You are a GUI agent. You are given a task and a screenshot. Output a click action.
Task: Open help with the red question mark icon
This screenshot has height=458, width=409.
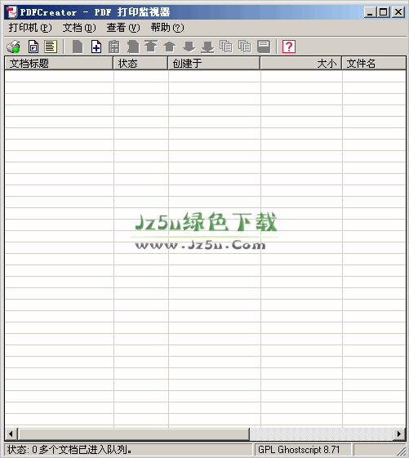[289, 47]
